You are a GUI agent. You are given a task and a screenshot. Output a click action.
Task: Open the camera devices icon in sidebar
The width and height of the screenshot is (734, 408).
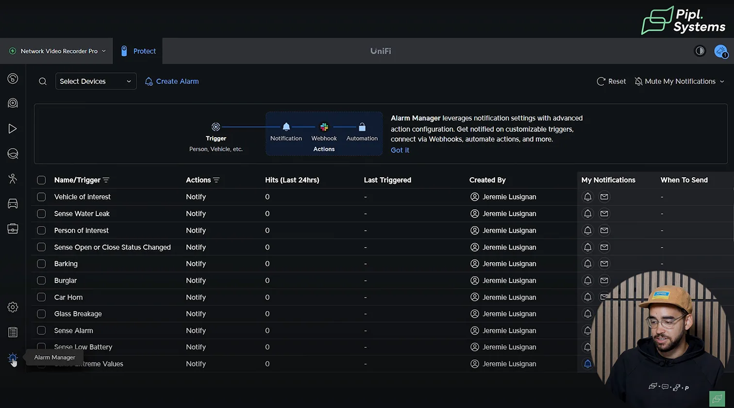point(13,103)
